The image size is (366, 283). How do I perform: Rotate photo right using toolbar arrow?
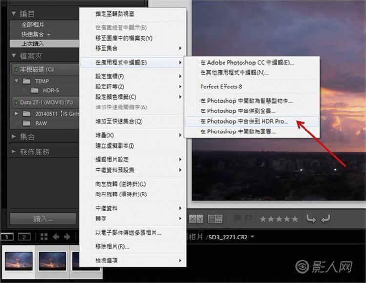(x=325, y=219)
